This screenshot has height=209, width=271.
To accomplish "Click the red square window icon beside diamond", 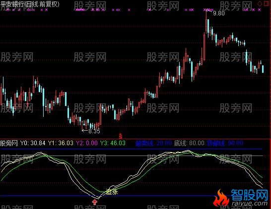I will 267,3.
